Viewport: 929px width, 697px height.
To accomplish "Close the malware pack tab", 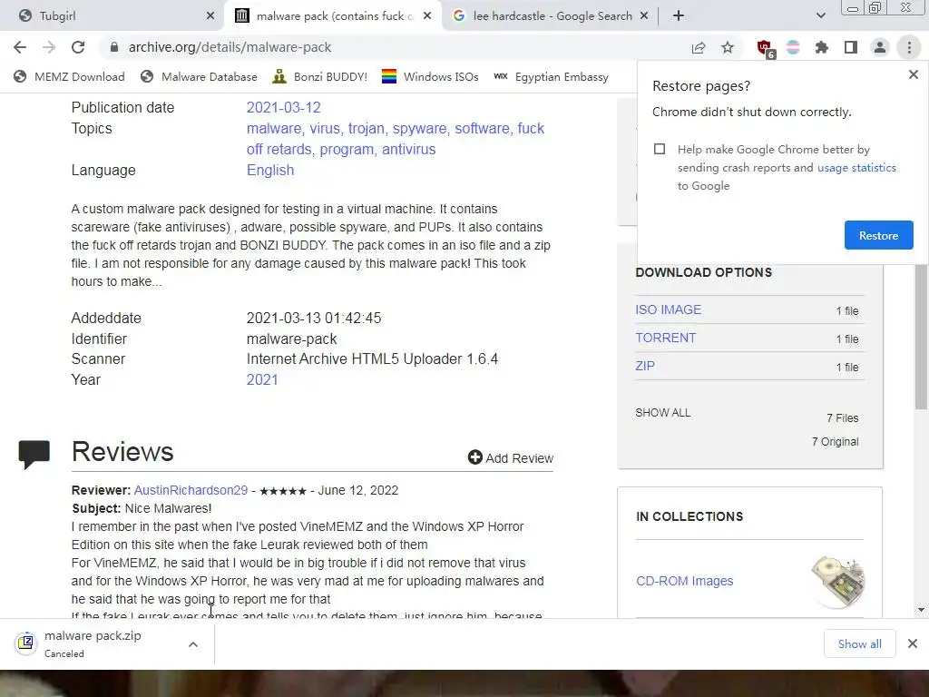I will 427,16.
